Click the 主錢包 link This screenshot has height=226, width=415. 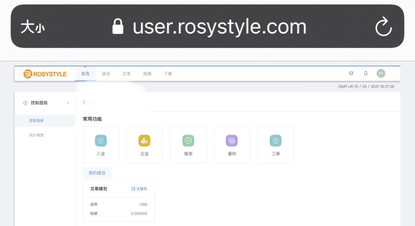click(x=139, y=189)
